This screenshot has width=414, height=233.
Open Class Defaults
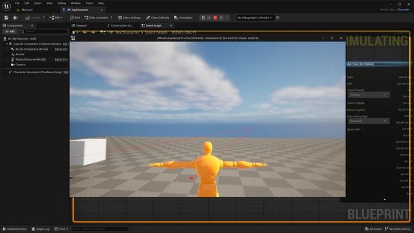tap(158, 17)
